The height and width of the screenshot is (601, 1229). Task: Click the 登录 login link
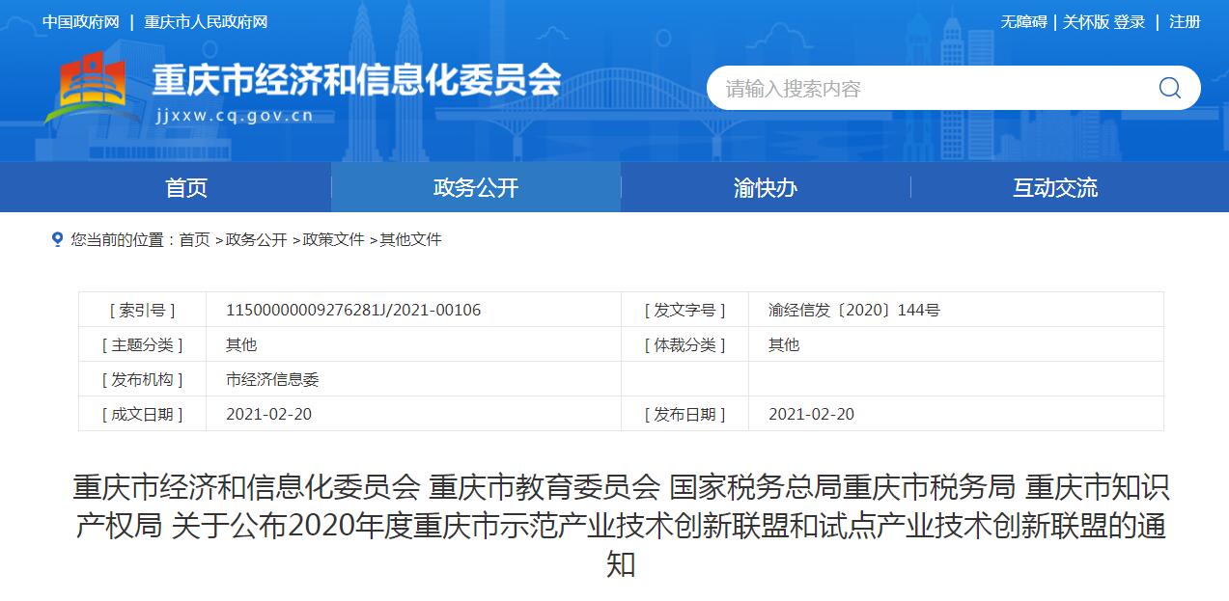(1130, 22)
